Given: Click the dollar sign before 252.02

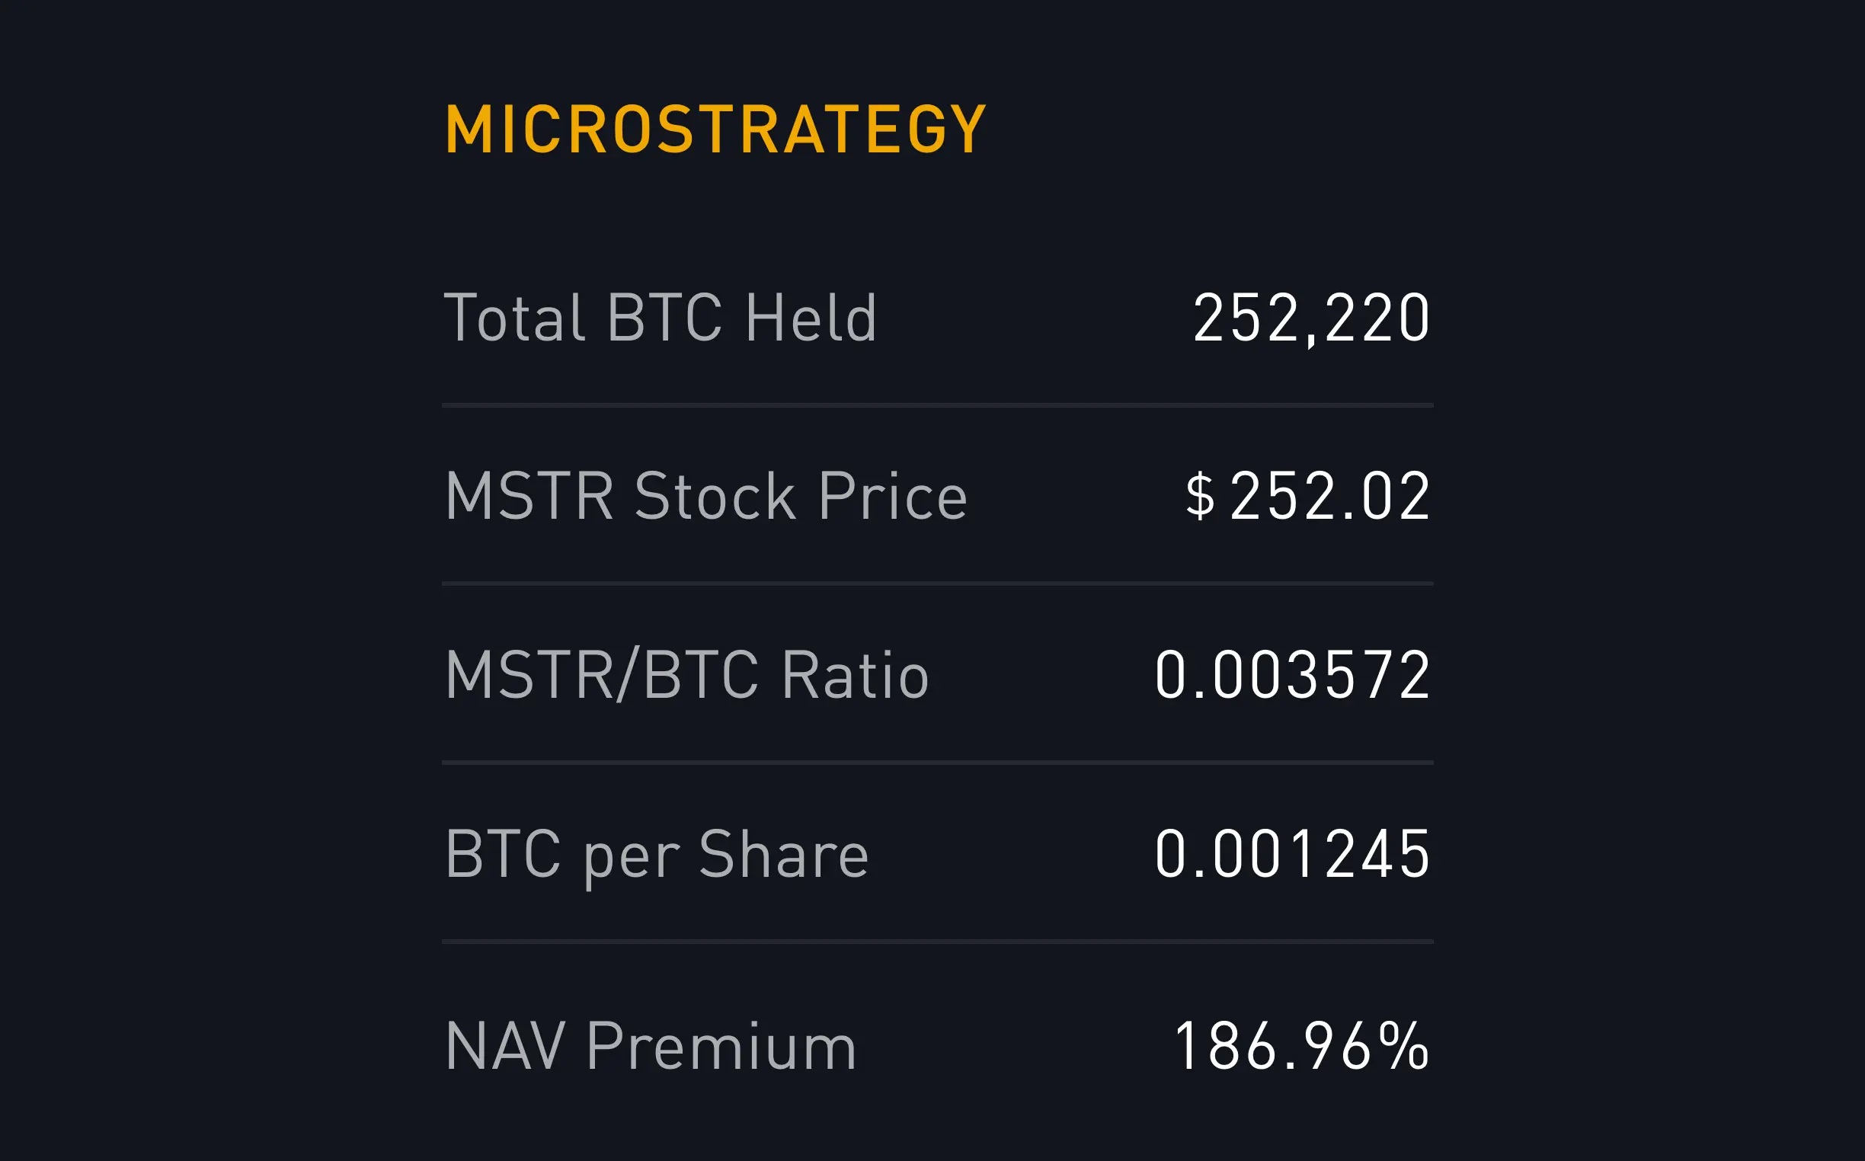Looking at the screenshot, I should click(x=1200, y=496).
